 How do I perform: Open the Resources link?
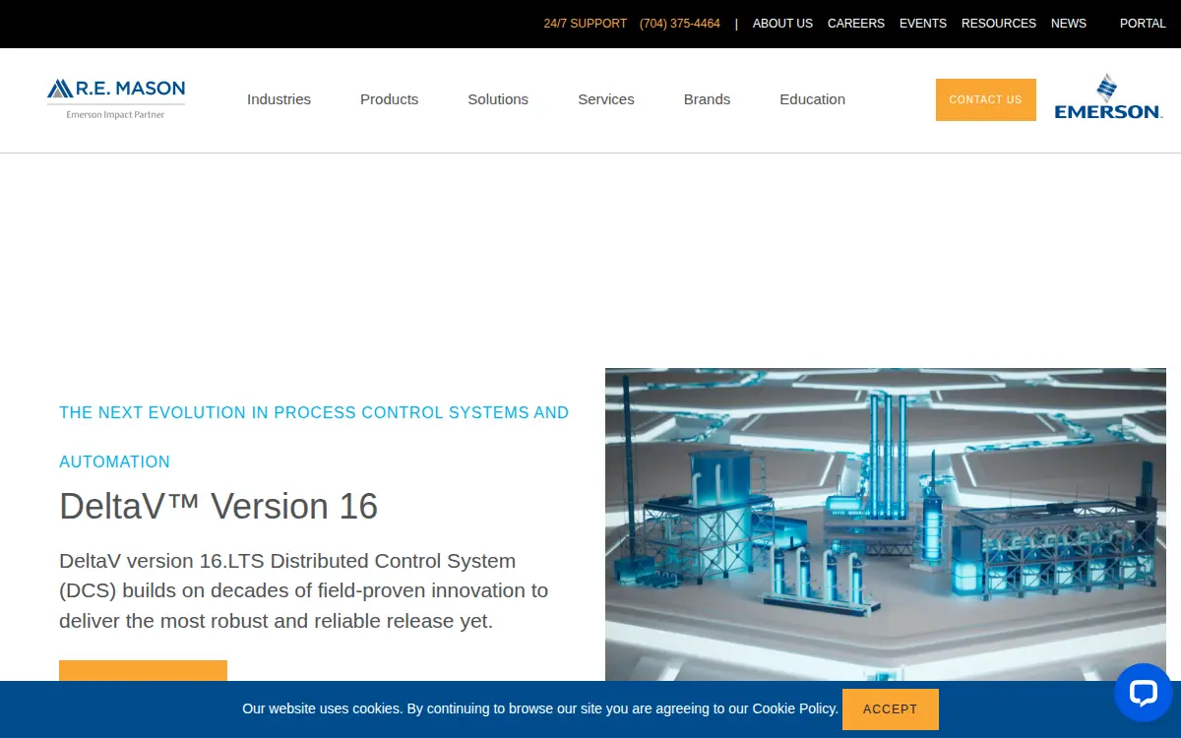[999, 24]
